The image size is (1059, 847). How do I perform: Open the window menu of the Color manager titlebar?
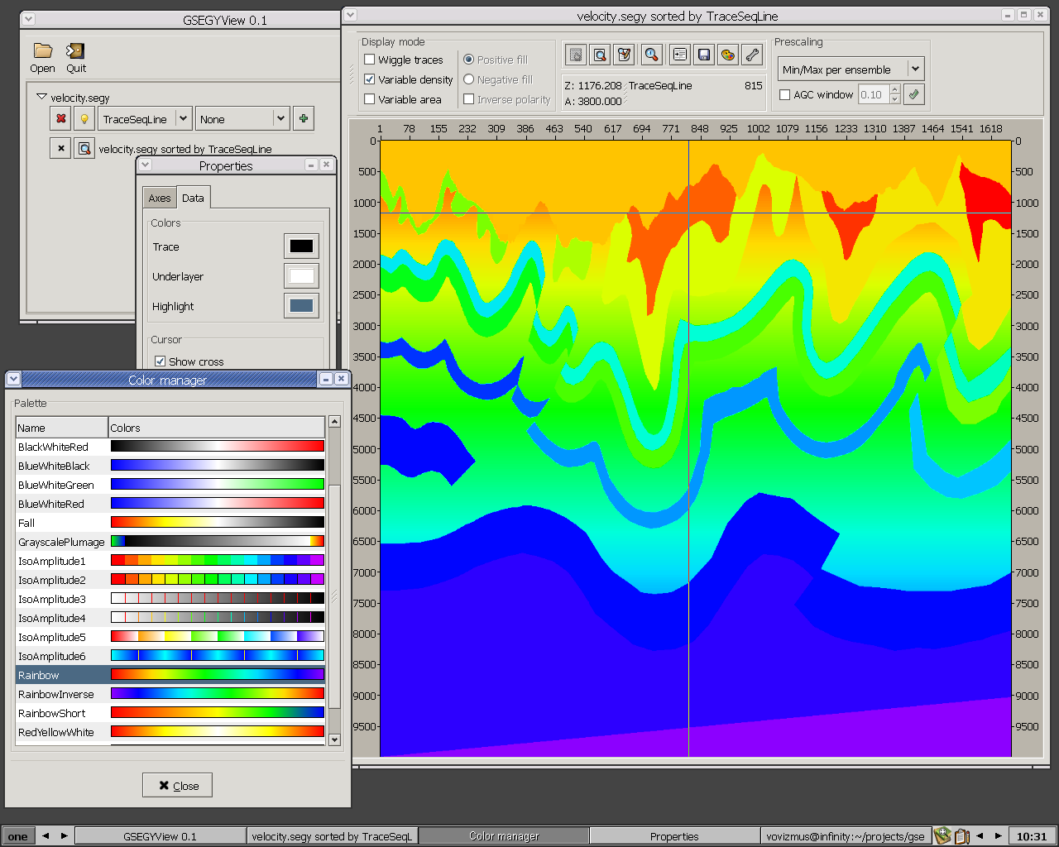13,379
